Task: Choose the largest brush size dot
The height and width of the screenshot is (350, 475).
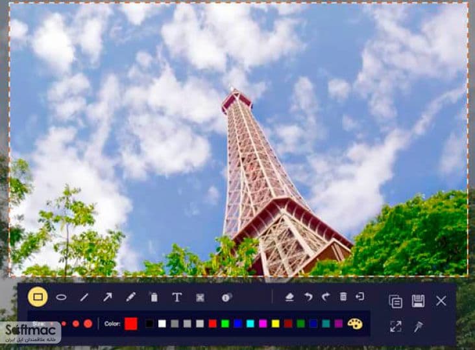Action: (x=88, y=323)
